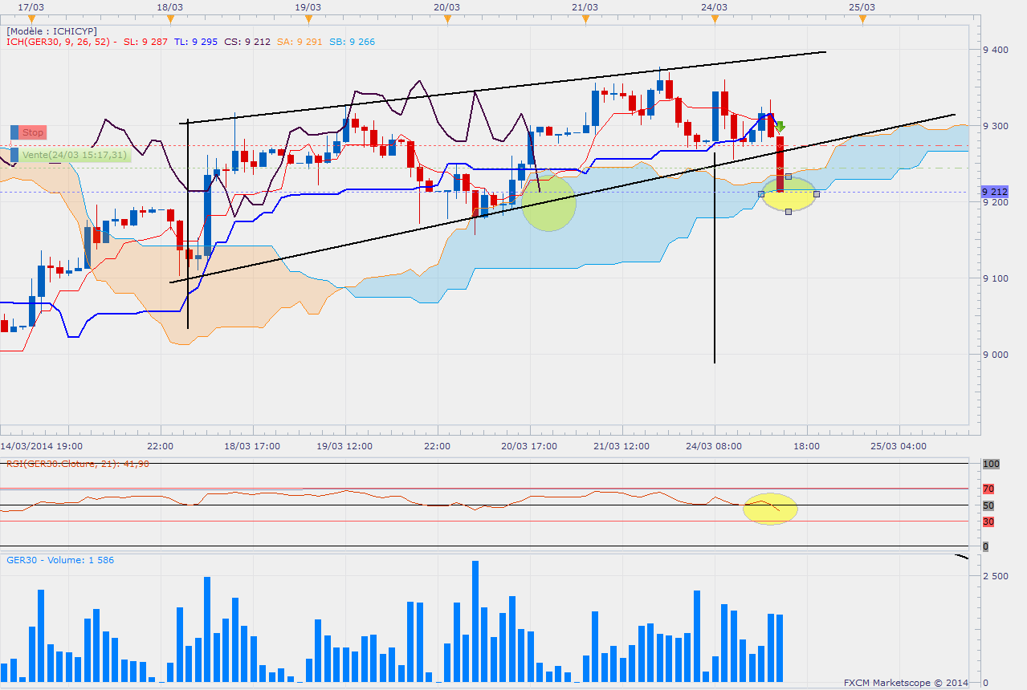This screenshot has width=1027, height=690.
Task: Click the RSI 70 overbought level label
Action: click(x=988, y=489)
